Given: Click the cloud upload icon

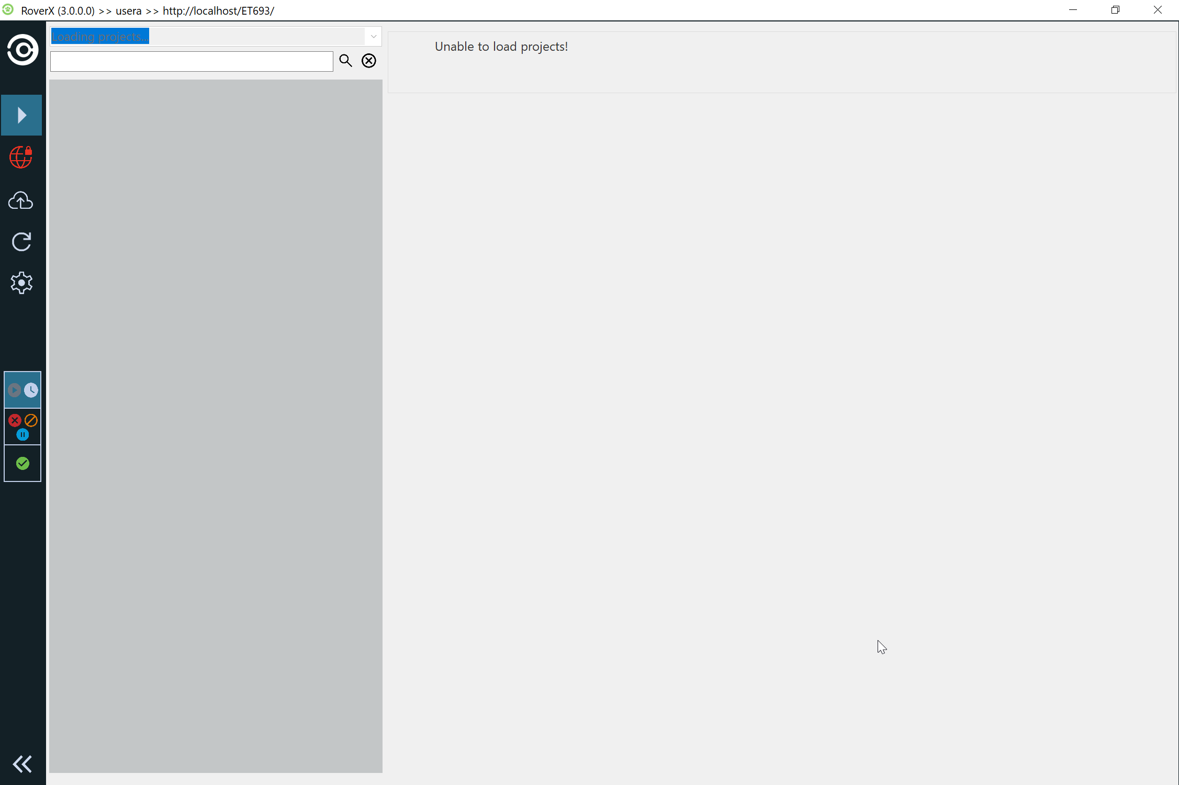Looking at the screenshot, I should (21, 200).
